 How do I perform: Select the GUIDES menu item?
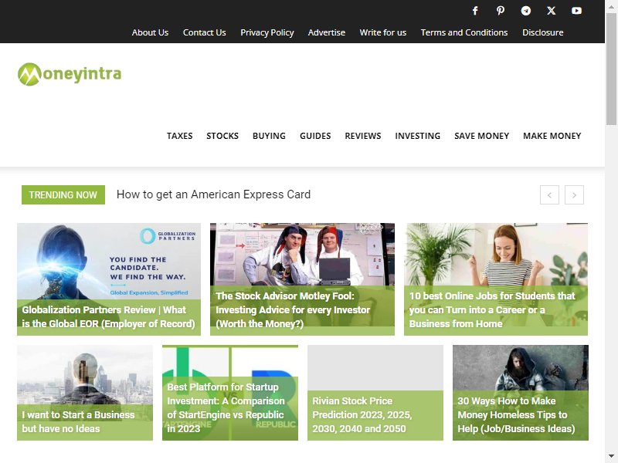click(x=315, y=136)
